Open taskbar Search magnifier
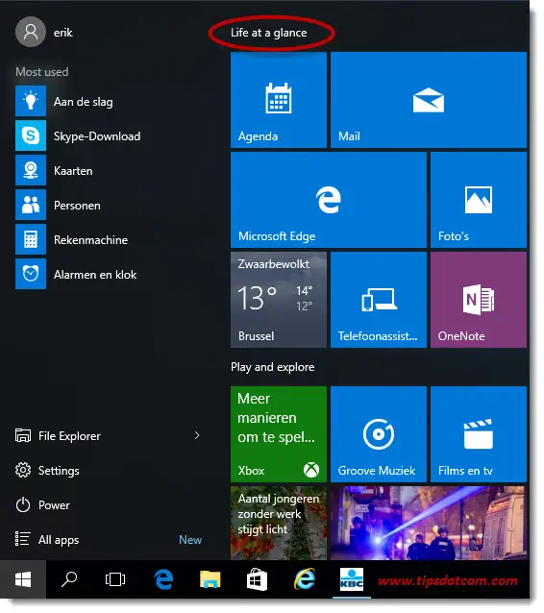The height and width of the screenshot is (613, 544). click(x=69, y=579)
